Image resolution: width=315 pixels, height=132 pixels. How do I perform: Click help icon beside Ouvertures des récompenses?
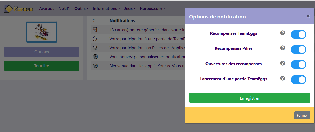point(283,63)
